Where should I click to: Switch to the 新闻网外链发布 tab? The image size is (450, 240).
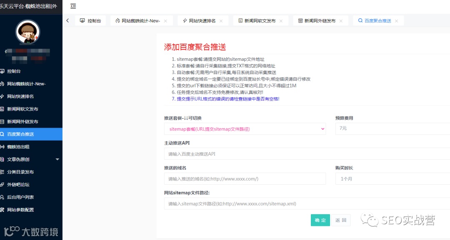click(320, 21)
